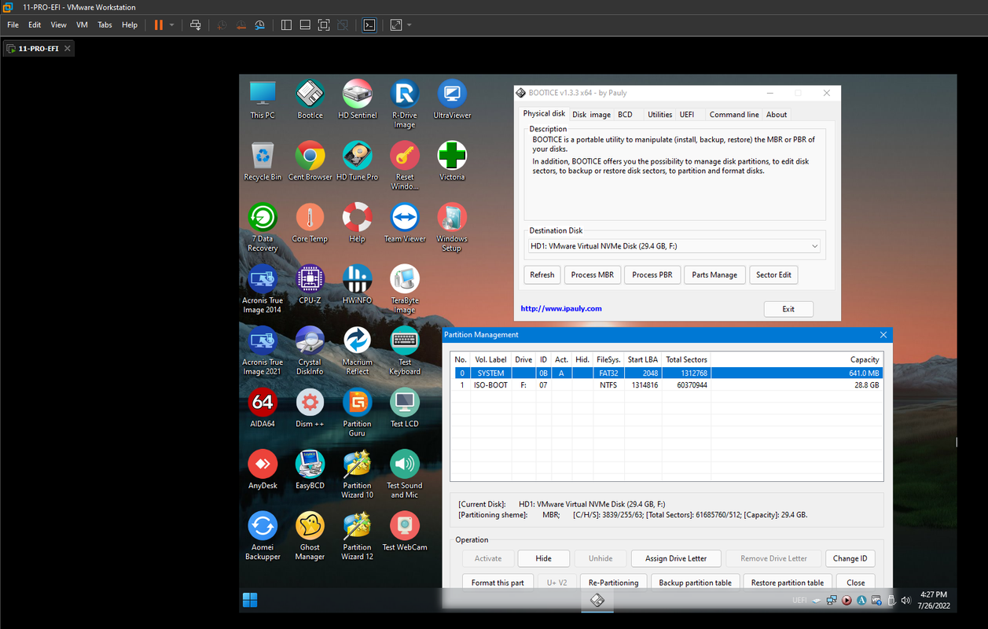988x629 pixels.
Task: Click the Process MBR button
Action: click(x=593, y=275)
